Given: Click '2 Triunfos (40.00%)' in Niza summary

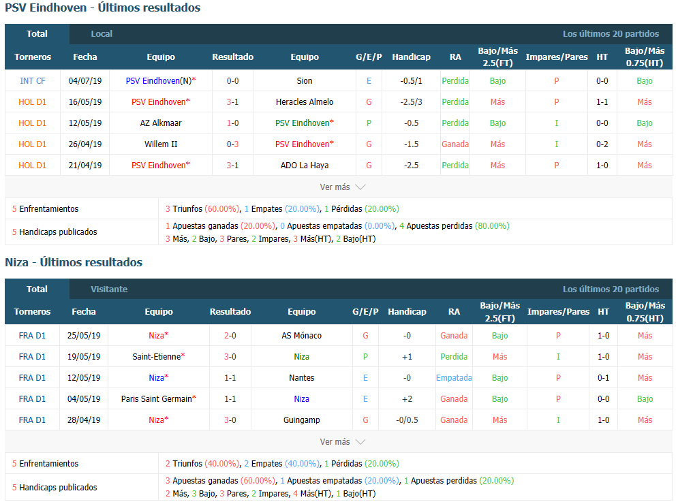Looking at the screenshot, I should click(x=202, y=463).
